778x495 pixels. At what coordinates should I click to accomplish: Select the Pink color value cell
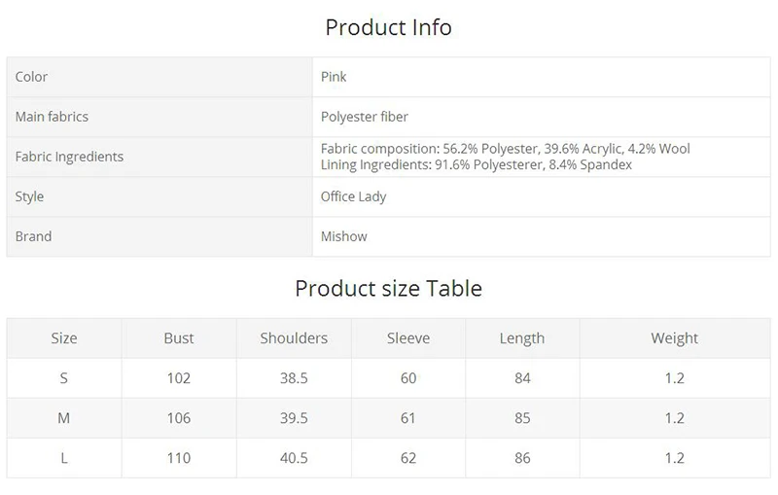(334, 77)
